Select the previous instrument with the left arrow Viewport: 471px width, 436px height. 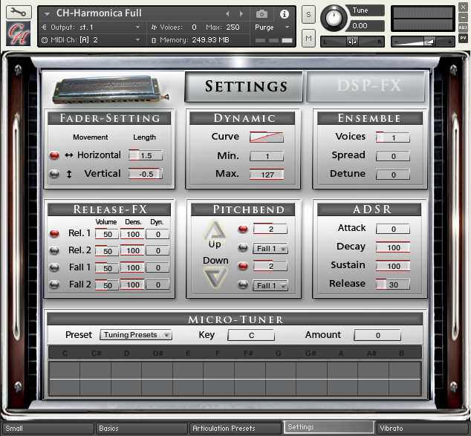[227, 13]
